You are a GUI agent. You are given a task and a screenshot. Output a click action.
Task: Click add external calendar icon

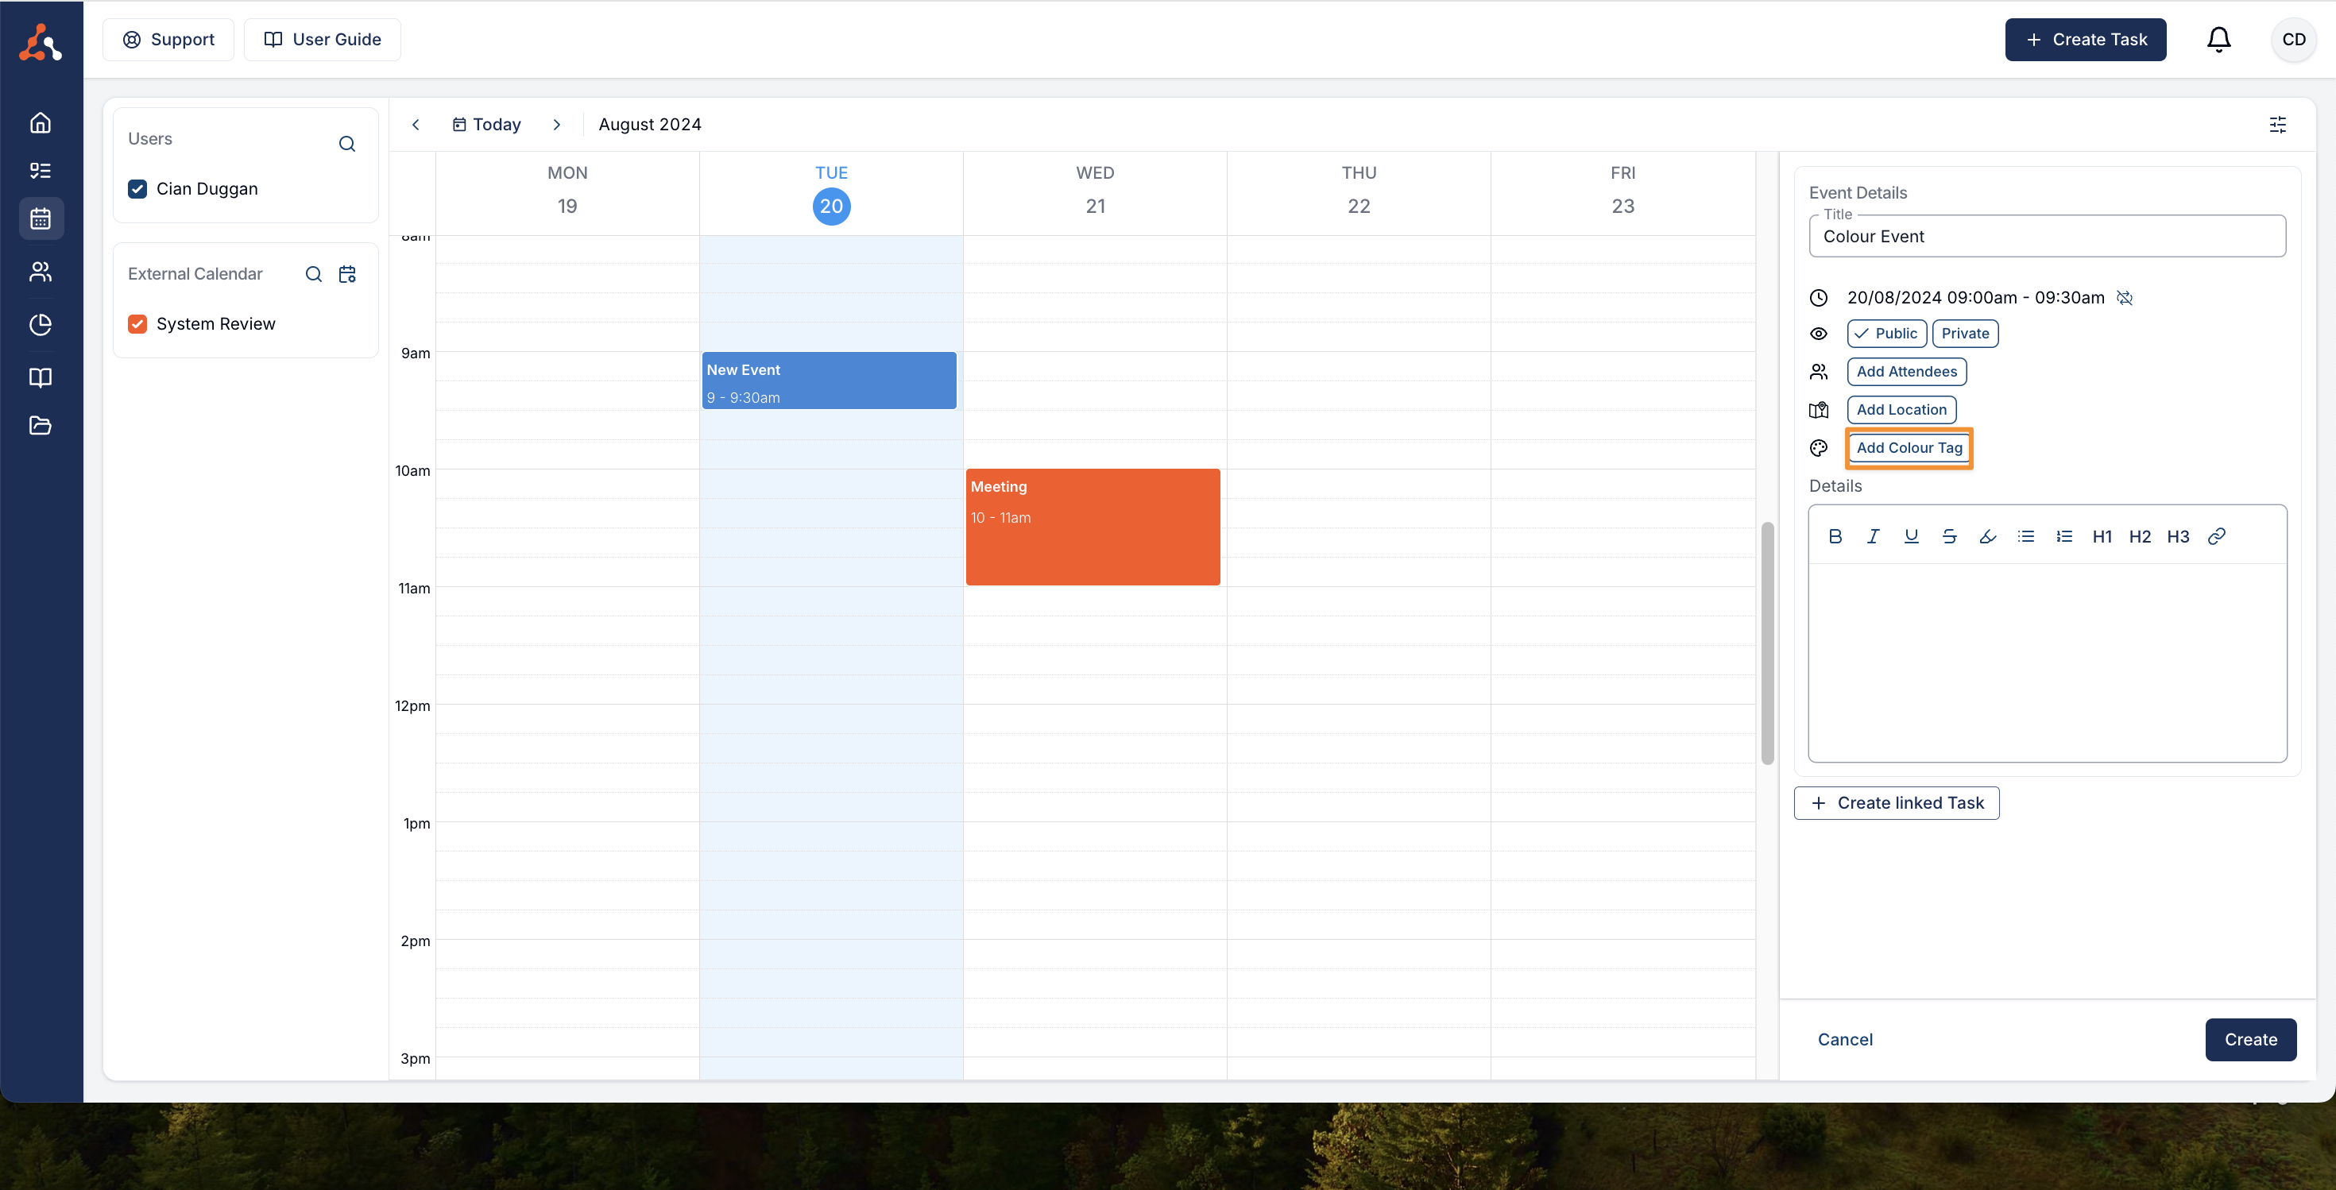point(347,274)
